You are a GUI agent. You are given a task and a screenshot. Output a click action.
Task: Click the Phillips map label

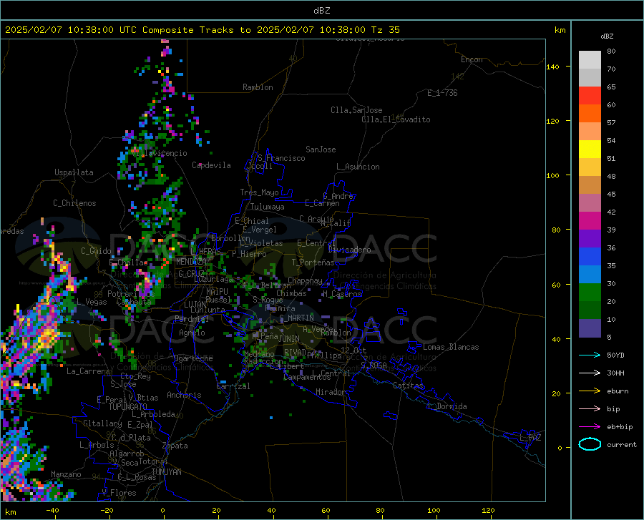(324, 355)
